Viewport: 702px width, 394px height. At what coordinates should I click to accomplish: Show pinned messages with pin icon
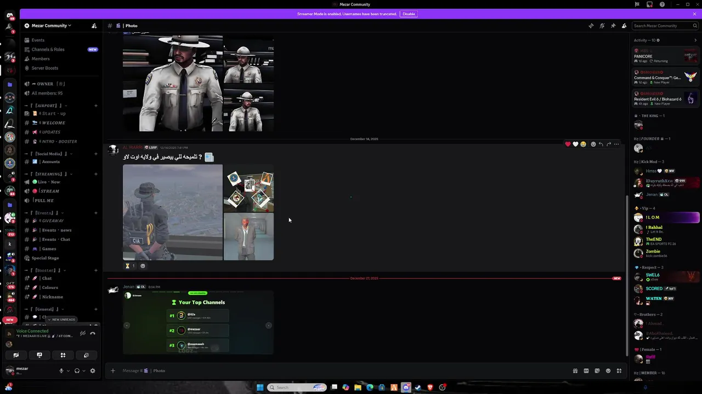pos(613,26)
